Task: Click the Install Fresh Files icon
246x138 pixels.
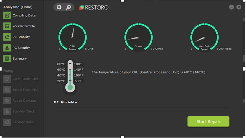Action: click(x=7, y=90)
